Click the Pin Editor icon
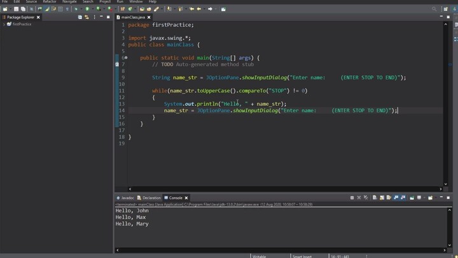458x258 pixels. tap(223, 9)
